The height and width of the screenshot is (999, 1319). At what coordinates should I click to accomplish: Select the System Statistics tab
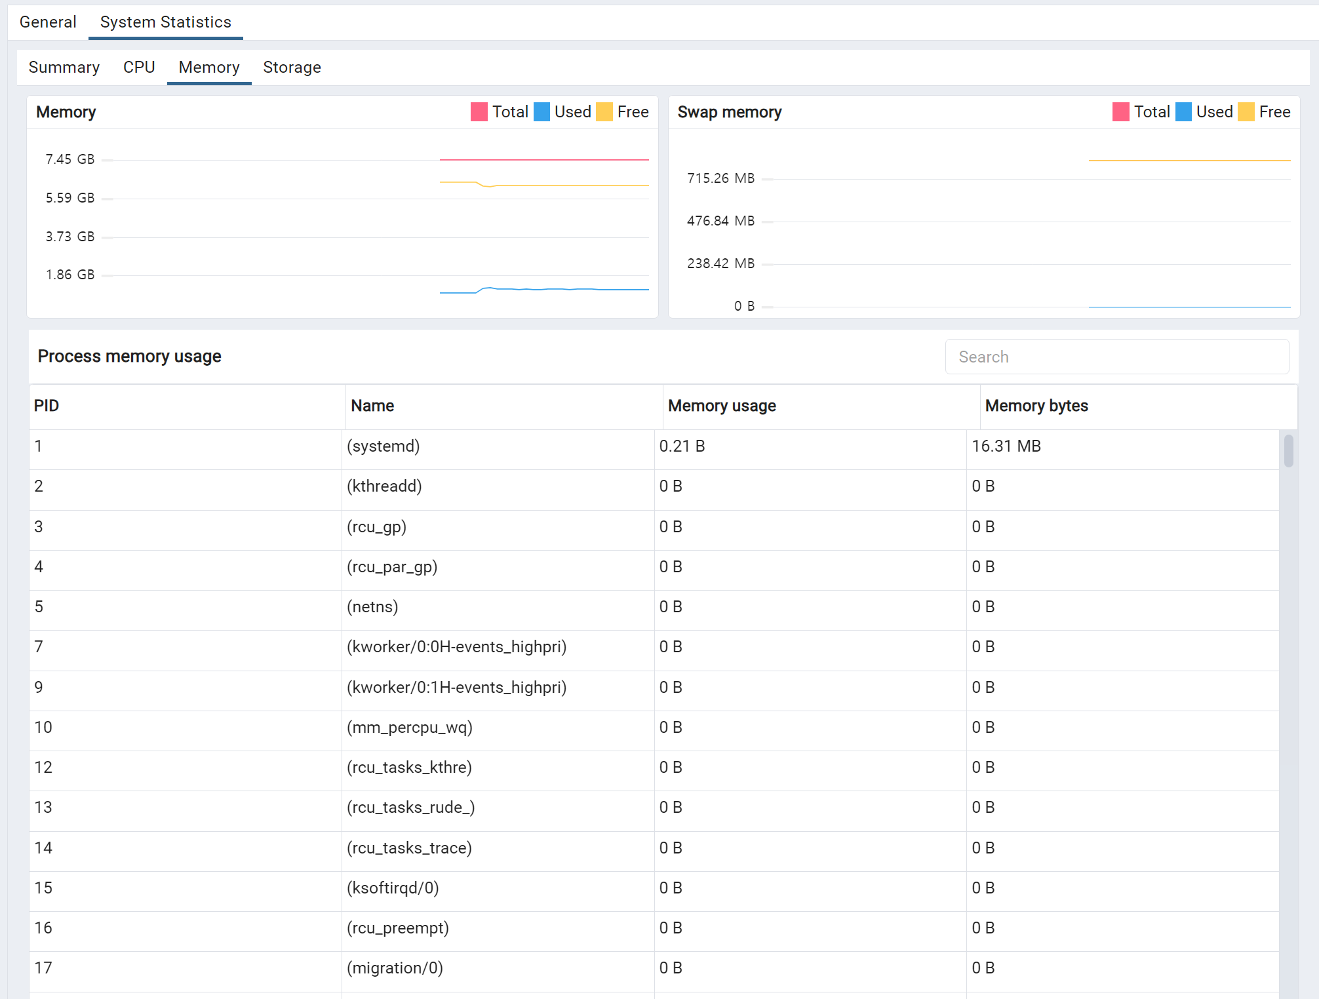click(165, 22)
